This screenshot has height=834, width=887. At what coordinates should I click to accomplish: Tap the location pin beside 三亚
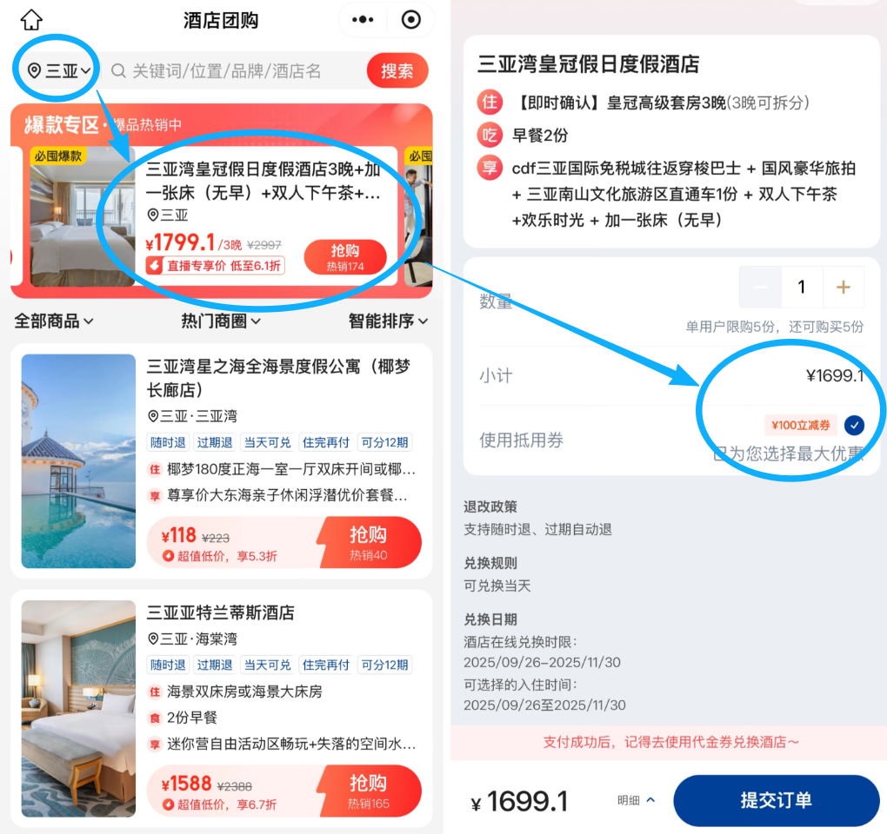(35, 70)
